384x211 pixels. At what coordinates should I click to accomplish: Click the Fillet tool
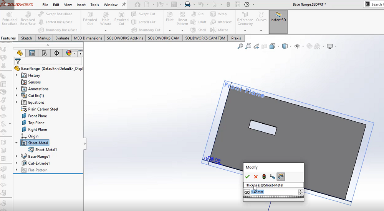click(169, 17)
